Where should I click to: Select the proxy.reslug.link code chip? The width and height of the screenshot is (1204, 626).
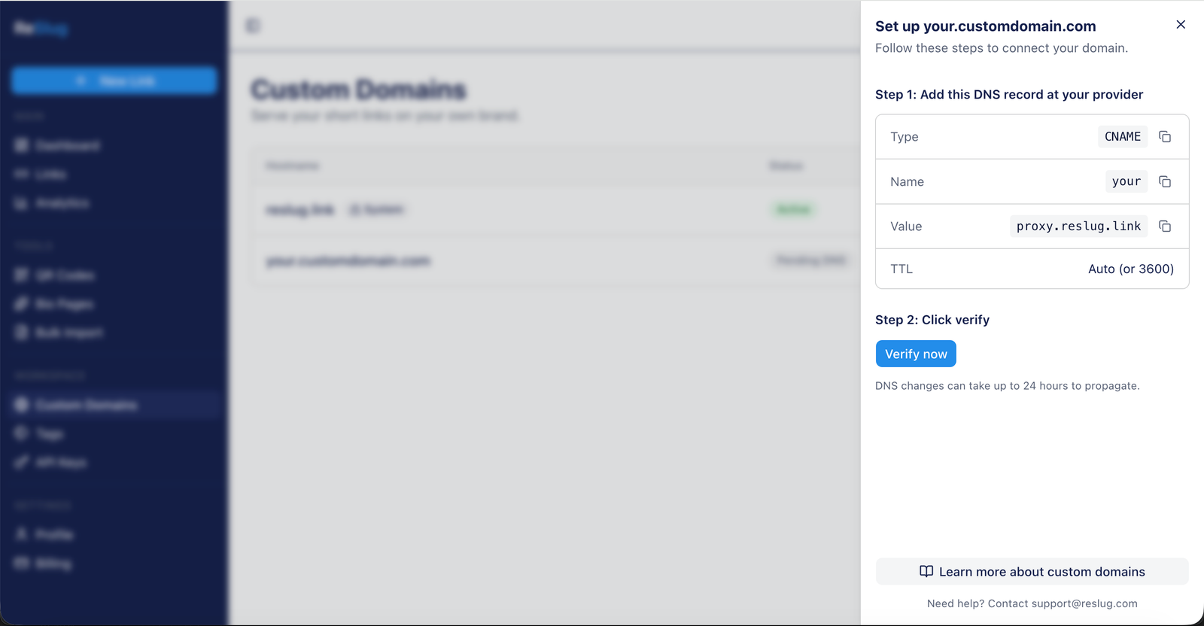pos(1078,226)
